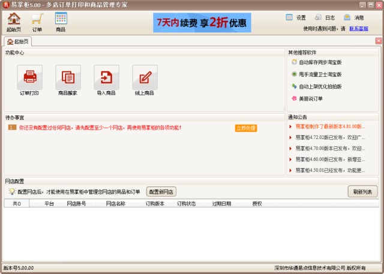Click the 网店账号 column header
This screenshot has height=274, width=384.
(76, 203)
